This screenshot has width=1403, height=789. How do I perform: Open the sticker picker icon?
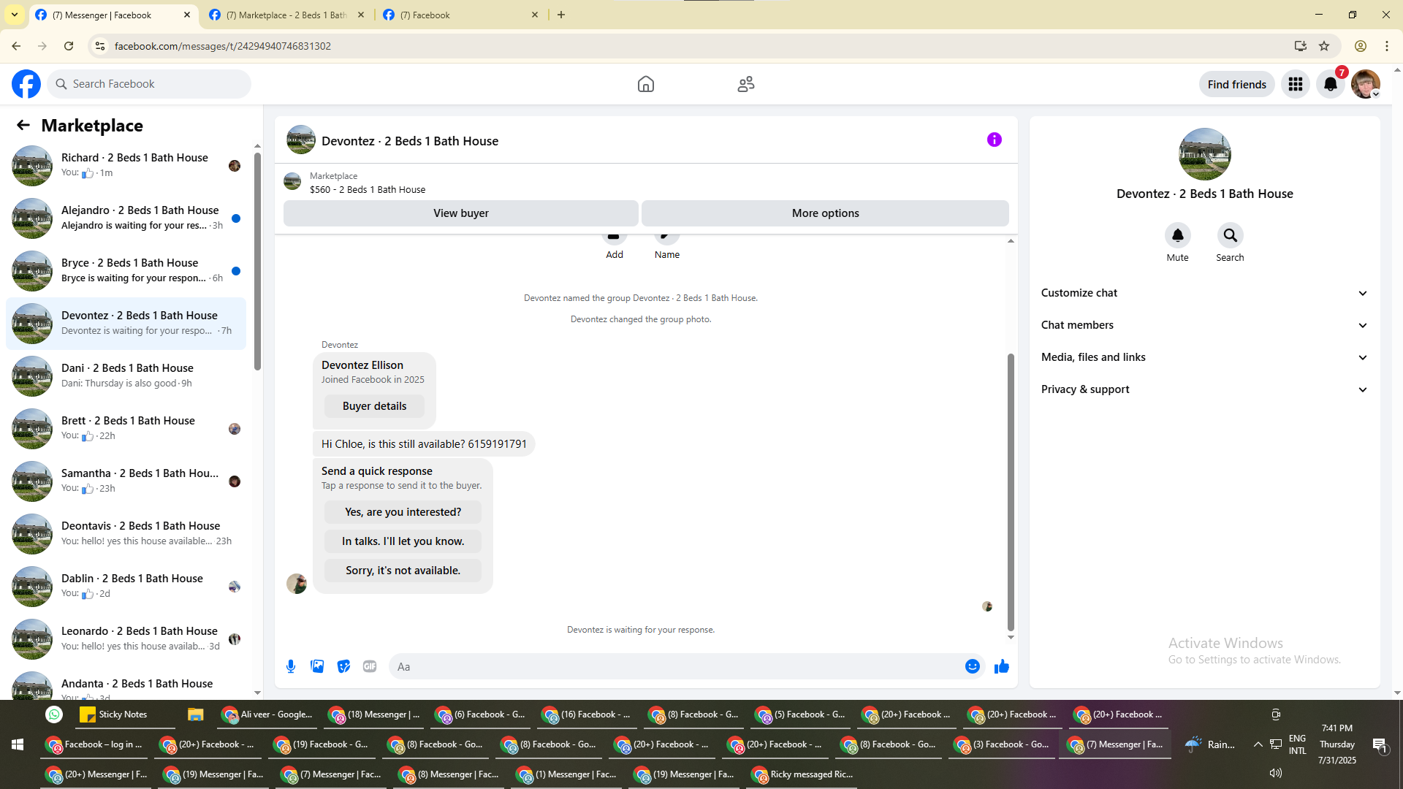(343, 666)
